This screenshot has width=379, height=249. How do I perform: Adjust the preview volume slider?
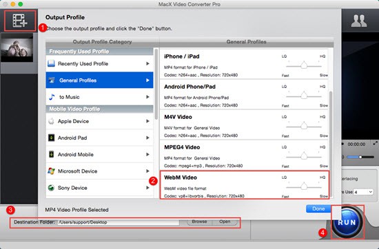[360, 157]
